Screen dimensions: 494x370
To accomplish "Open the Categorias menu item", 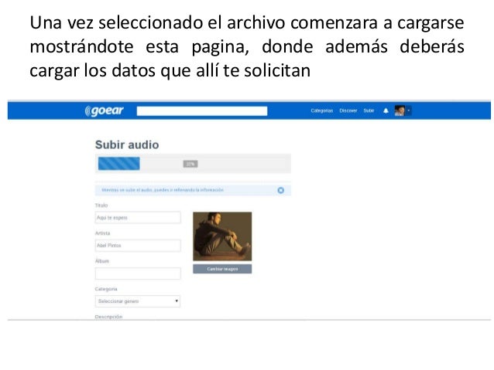I will 321,110.
